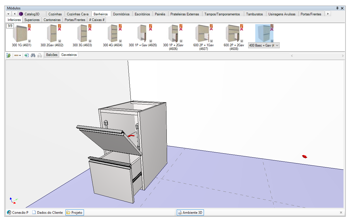348x218 pixels.
Task: Open info icon for 300 3G (4603)
Action: click(x=90, y=27)
